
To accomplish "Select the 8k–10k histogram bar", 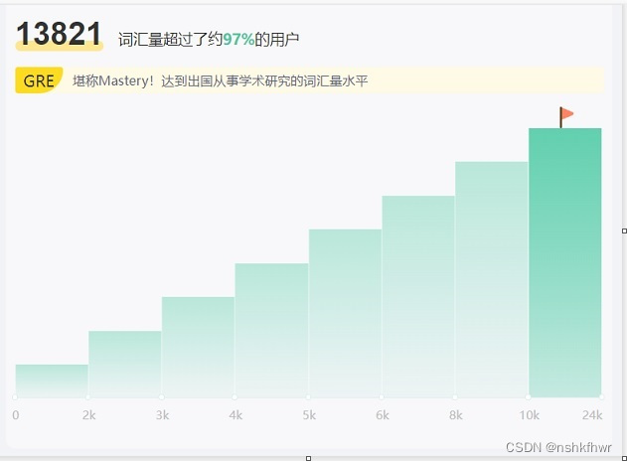I will click(492, 279).
